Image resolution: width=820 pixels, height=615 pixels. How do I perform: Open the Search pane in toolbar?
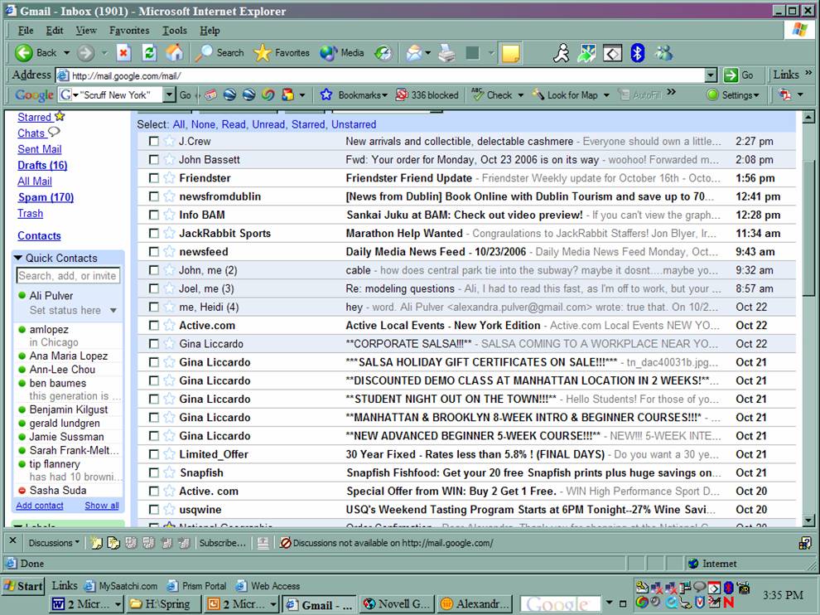tap(219, 53)
